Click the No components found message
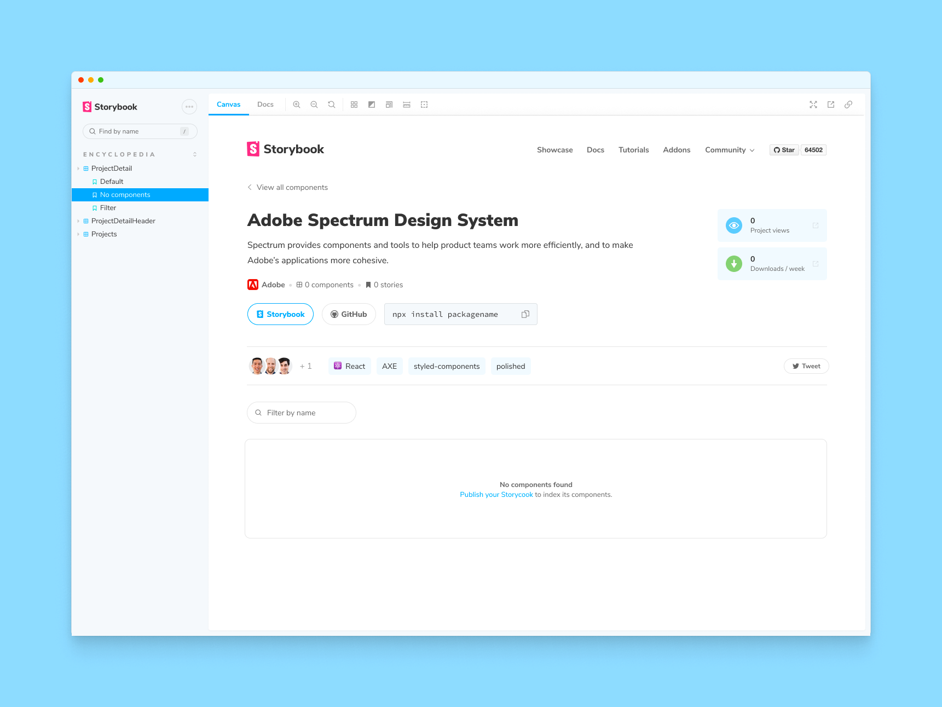Screen dimensions: 942x707 (x=536, y=485)
